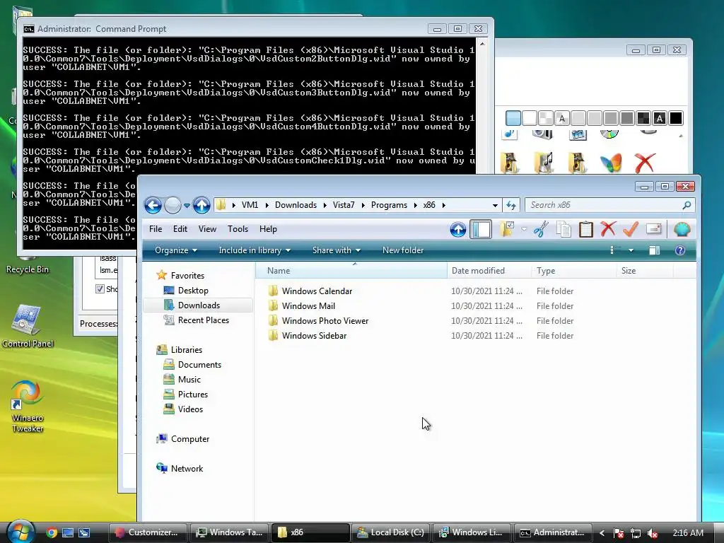Image resolution: width=724 pixels, height=543 pixels.
Task: Click the Command Prompt scroll up arrow
Action: (482, 44)
